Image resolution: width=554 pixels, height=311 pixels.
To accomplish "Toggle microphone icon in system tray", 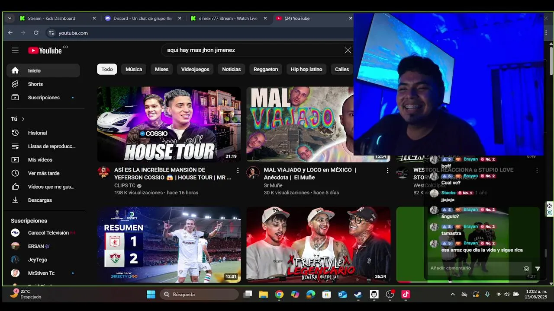I will pos(487,294).
